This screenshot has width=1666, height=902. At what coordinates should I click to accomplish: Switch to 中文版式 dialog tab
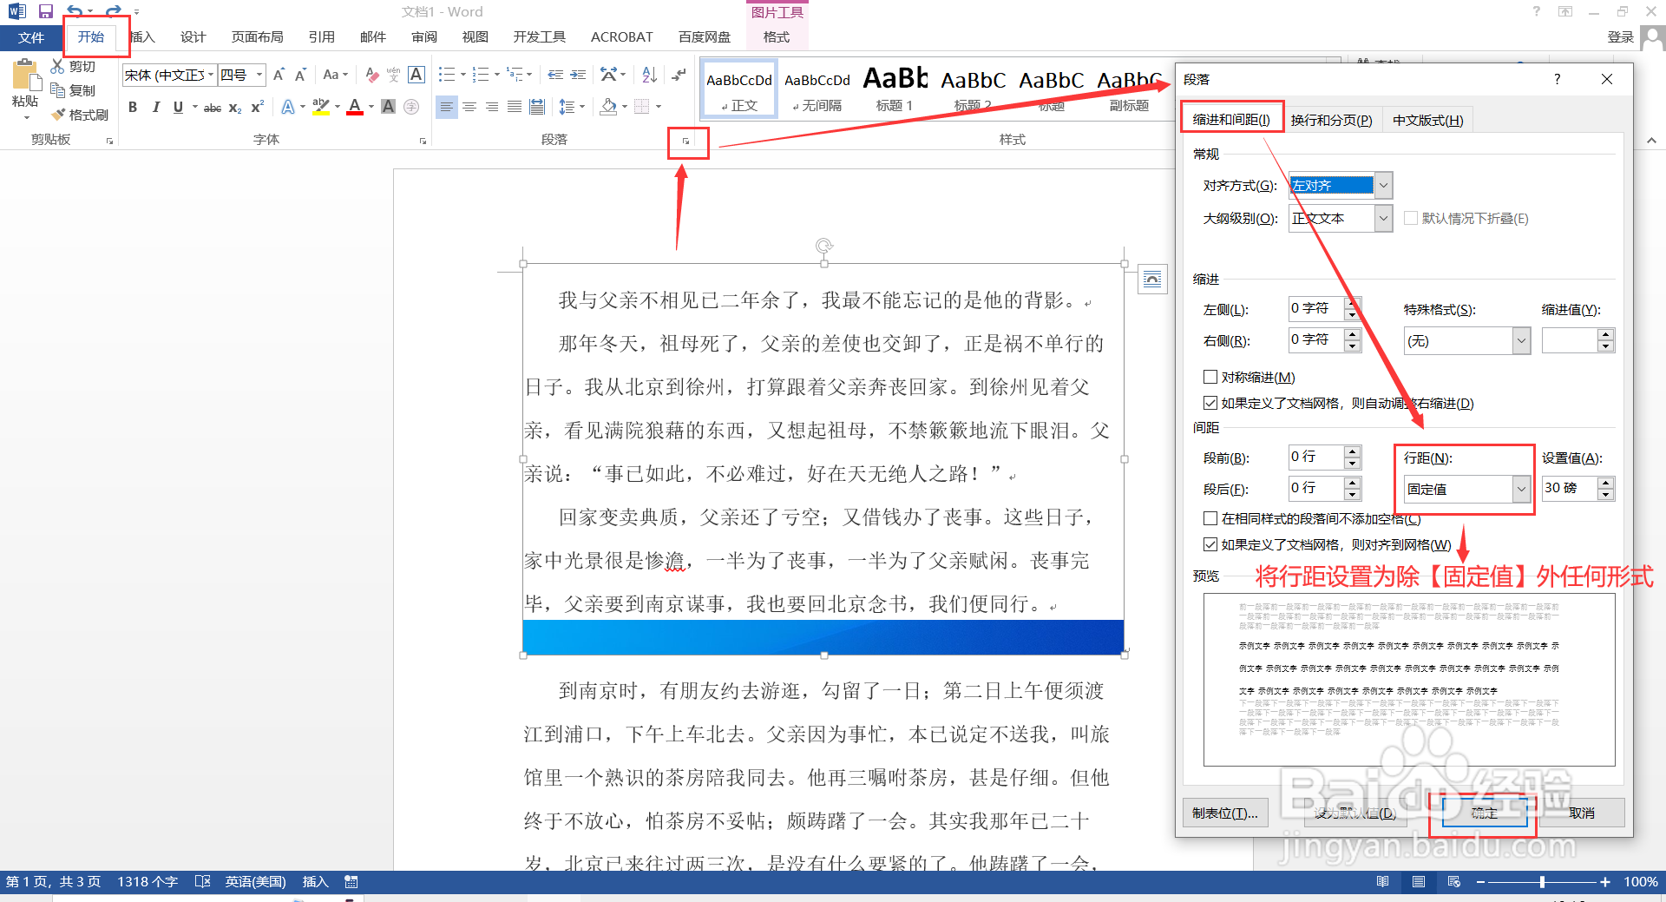point(1427,120)
